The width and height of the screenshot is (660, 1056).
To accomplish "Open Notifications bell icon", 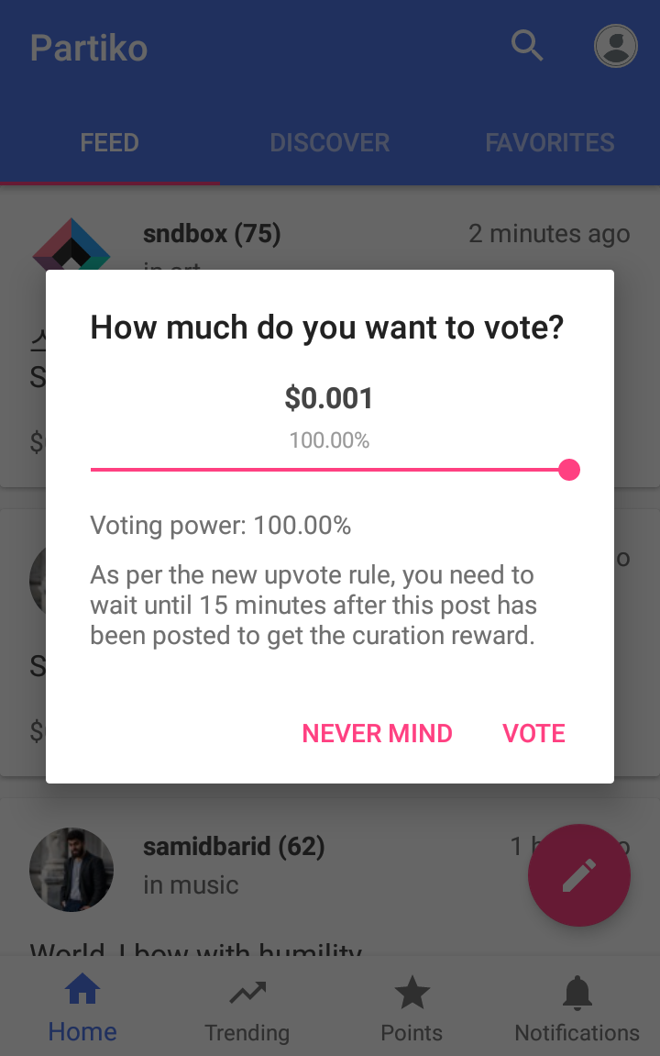I will [x=577, y=992].
